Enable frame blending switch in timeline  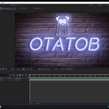(x=20, y=75)
